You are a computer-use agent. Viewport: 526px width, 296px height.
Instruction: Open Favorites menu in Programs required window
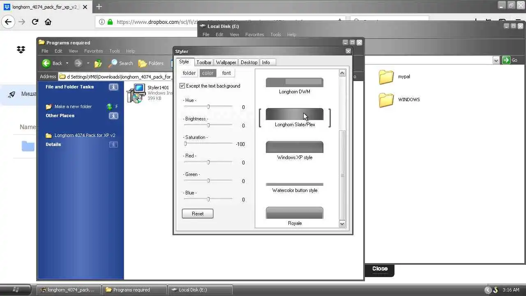click(x=94, y=51)
